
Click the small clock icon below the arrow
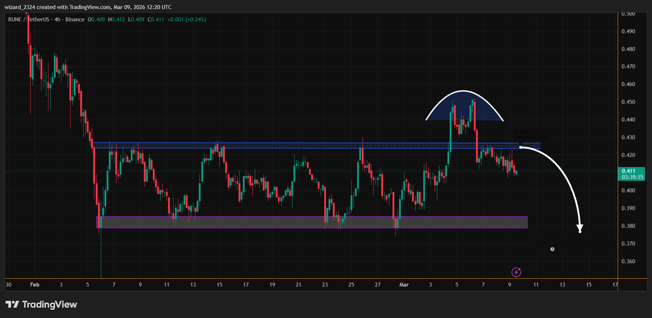coord(552,249)
